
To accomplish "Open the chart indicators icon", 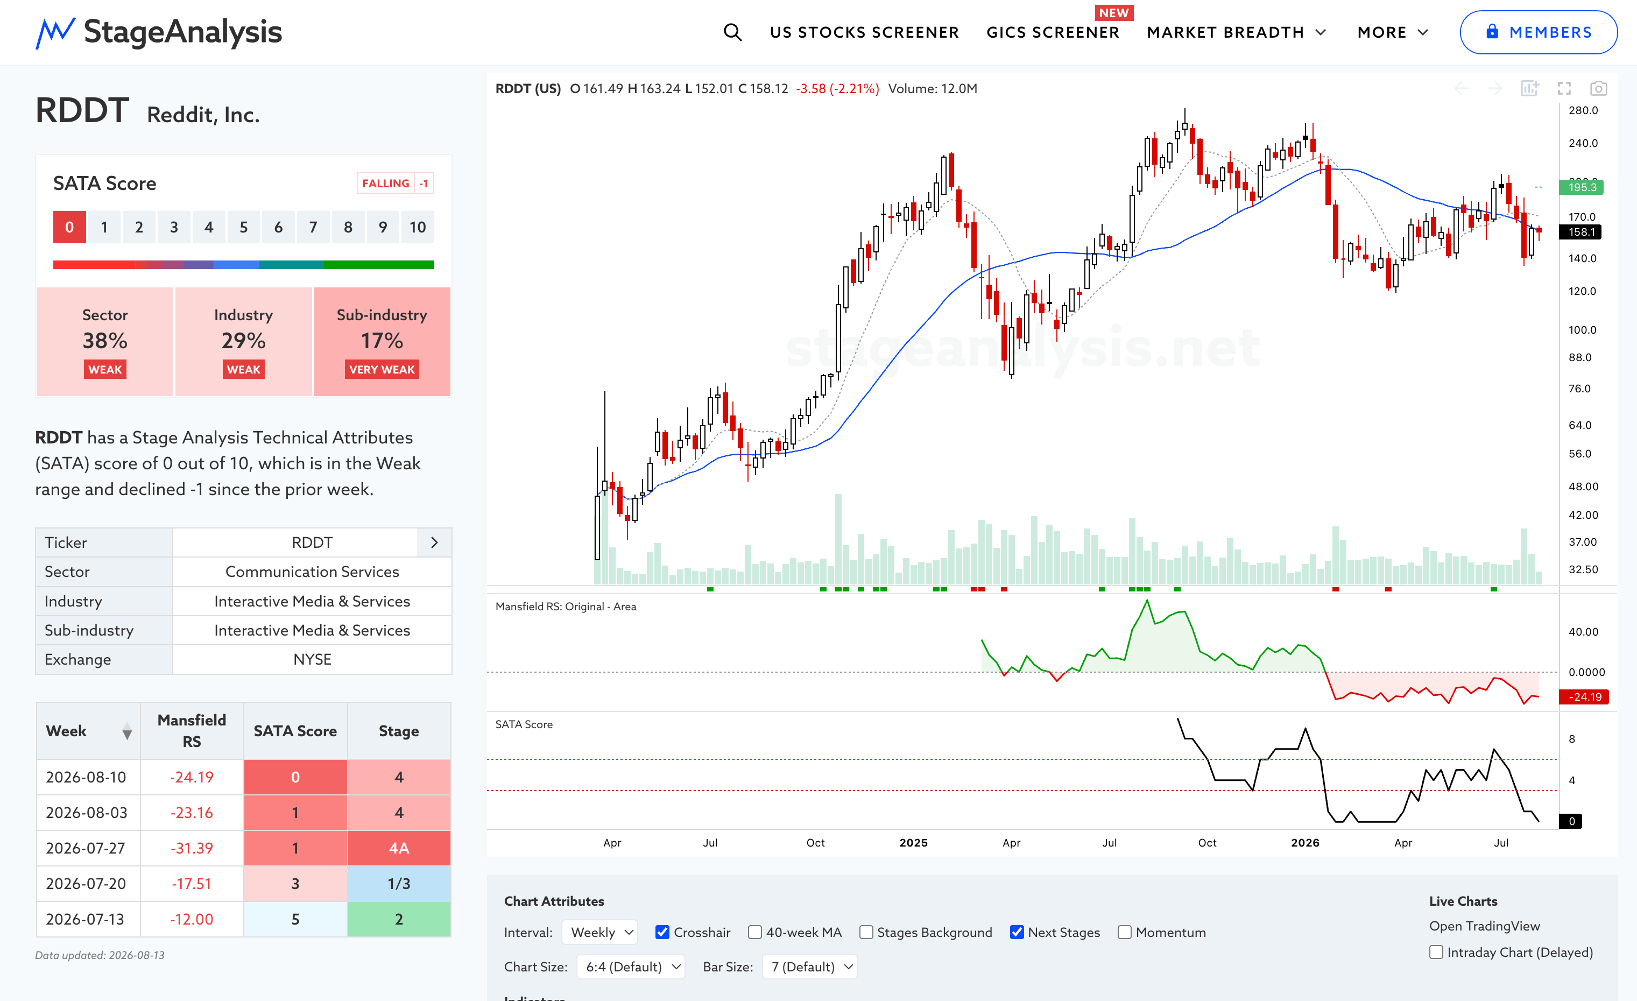I will point(1529,88).
